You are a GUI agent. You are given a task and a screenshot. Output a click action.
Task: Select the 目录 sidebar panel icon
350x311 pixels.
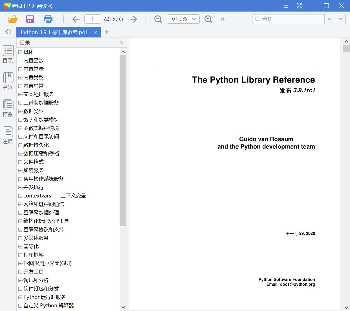tap(8, 54)
